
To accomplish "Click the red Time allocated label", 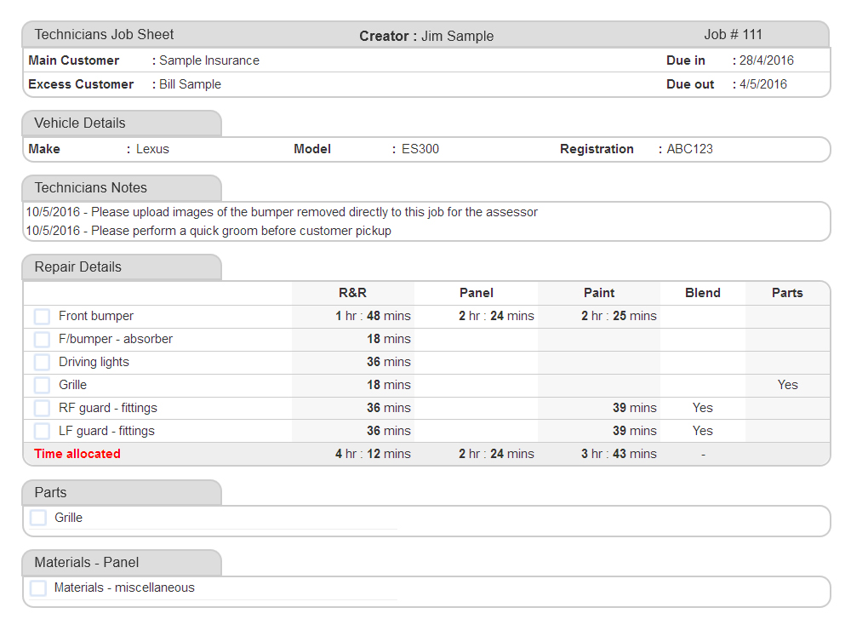I will [77, 454].
